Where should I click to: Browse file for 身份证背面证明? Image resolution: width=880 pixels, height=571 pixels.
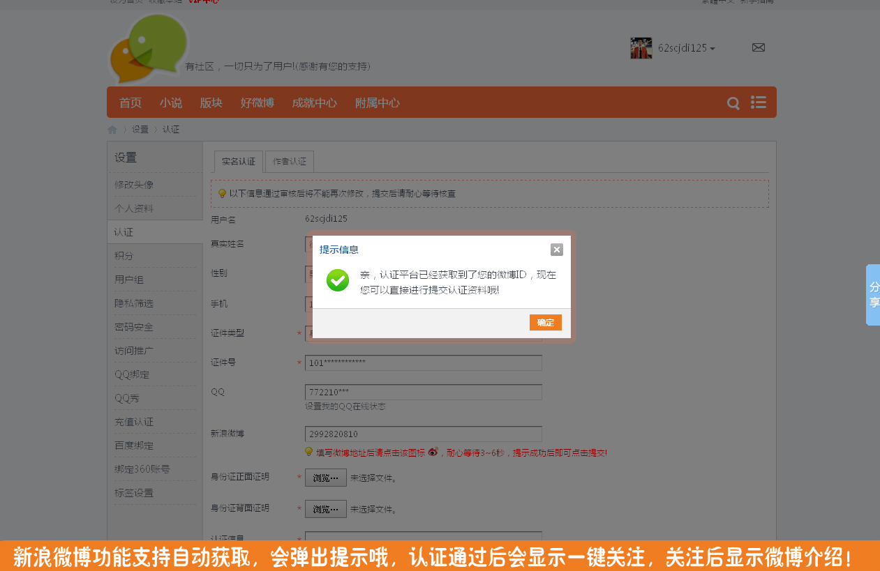tap(326, 509)
